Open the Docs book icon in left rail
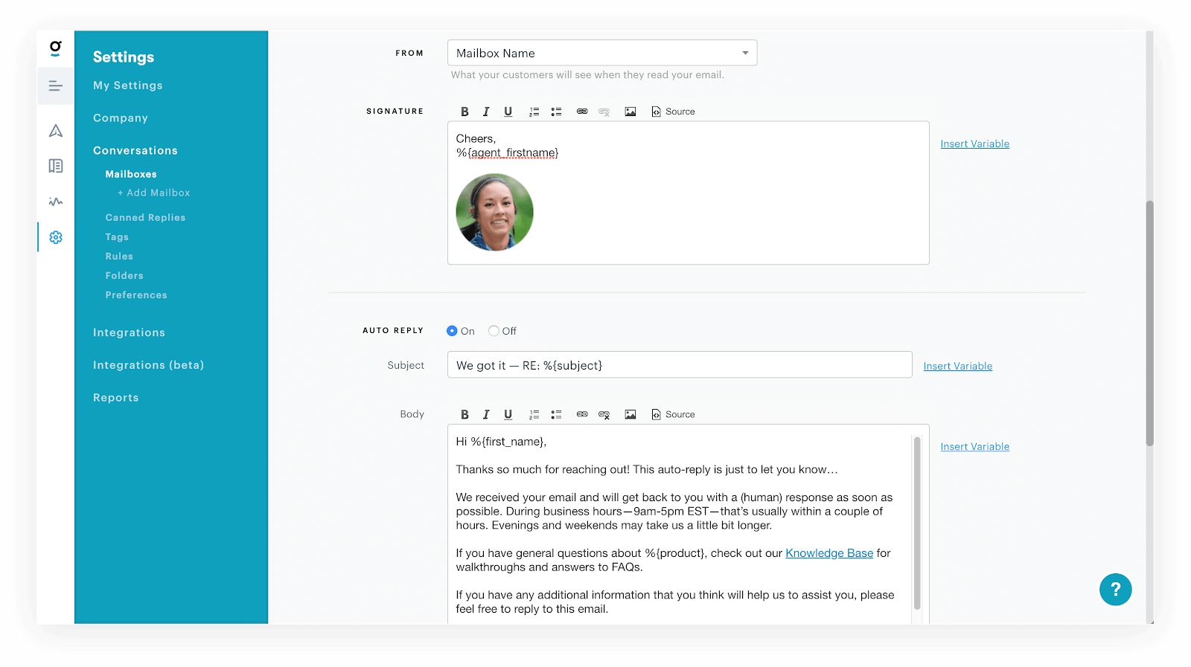This screenshot has height=667, width=1191. pos(56,166)
